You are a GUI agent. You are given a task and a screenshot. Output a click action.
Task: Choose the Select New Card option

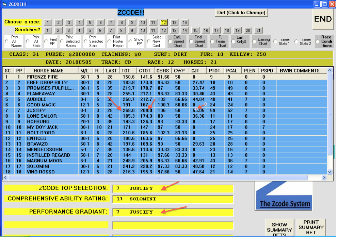coord(149,41)
